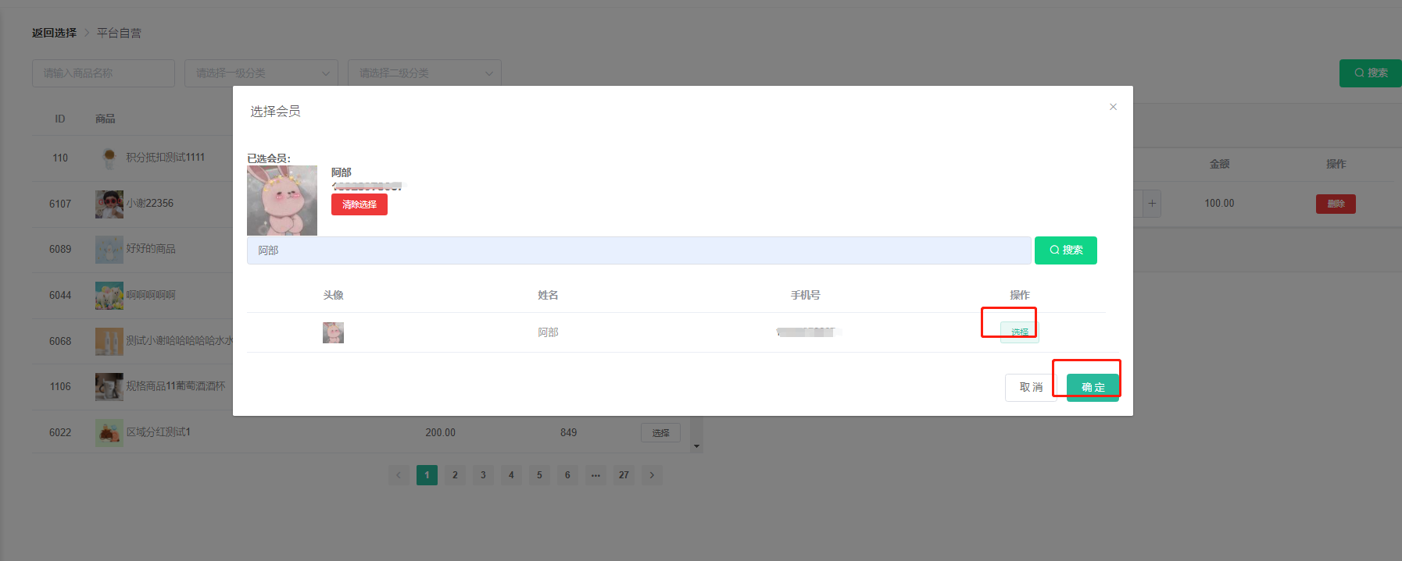The image size is (1402, 561).
Task: Click price 200.00 in row 6022
Action: click(440, 433)
